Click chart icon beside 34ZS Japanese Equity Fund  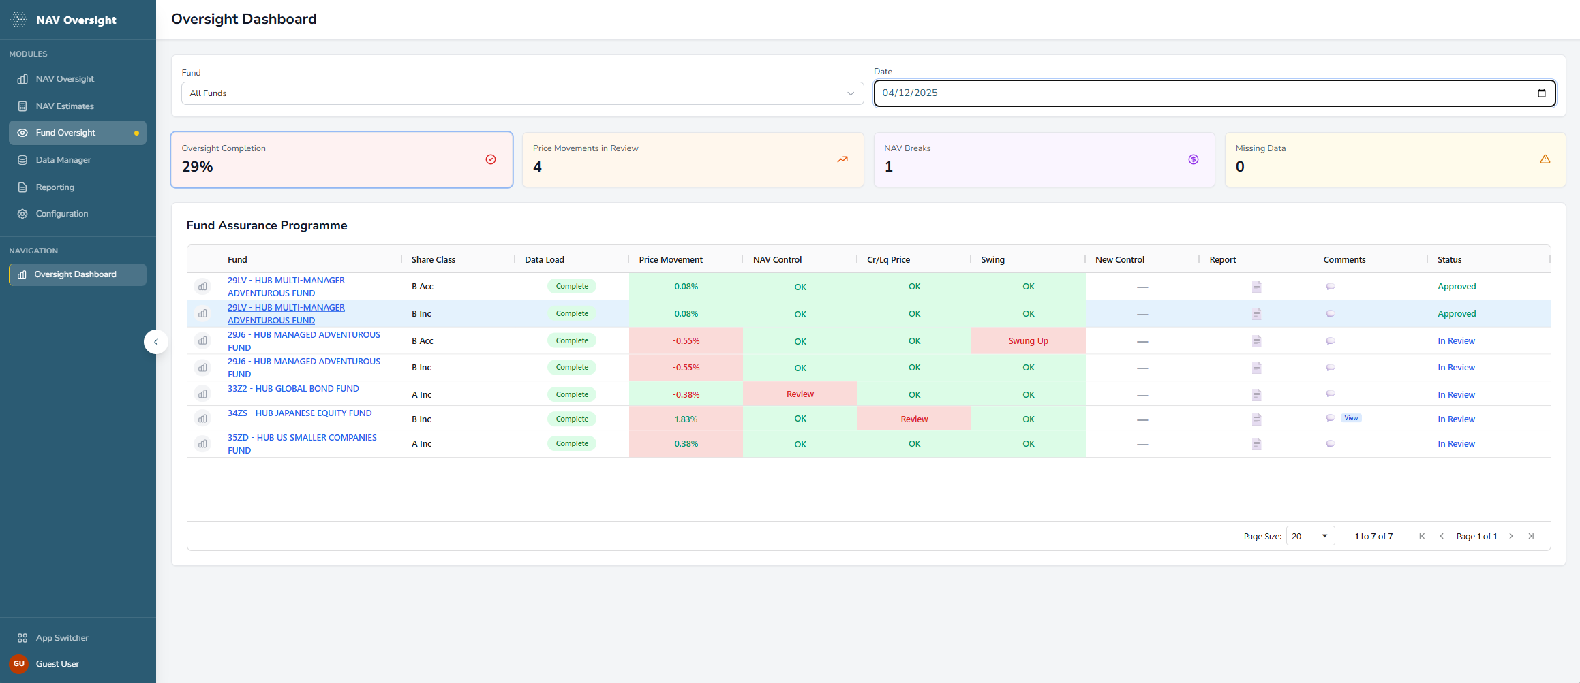(202, 419)
